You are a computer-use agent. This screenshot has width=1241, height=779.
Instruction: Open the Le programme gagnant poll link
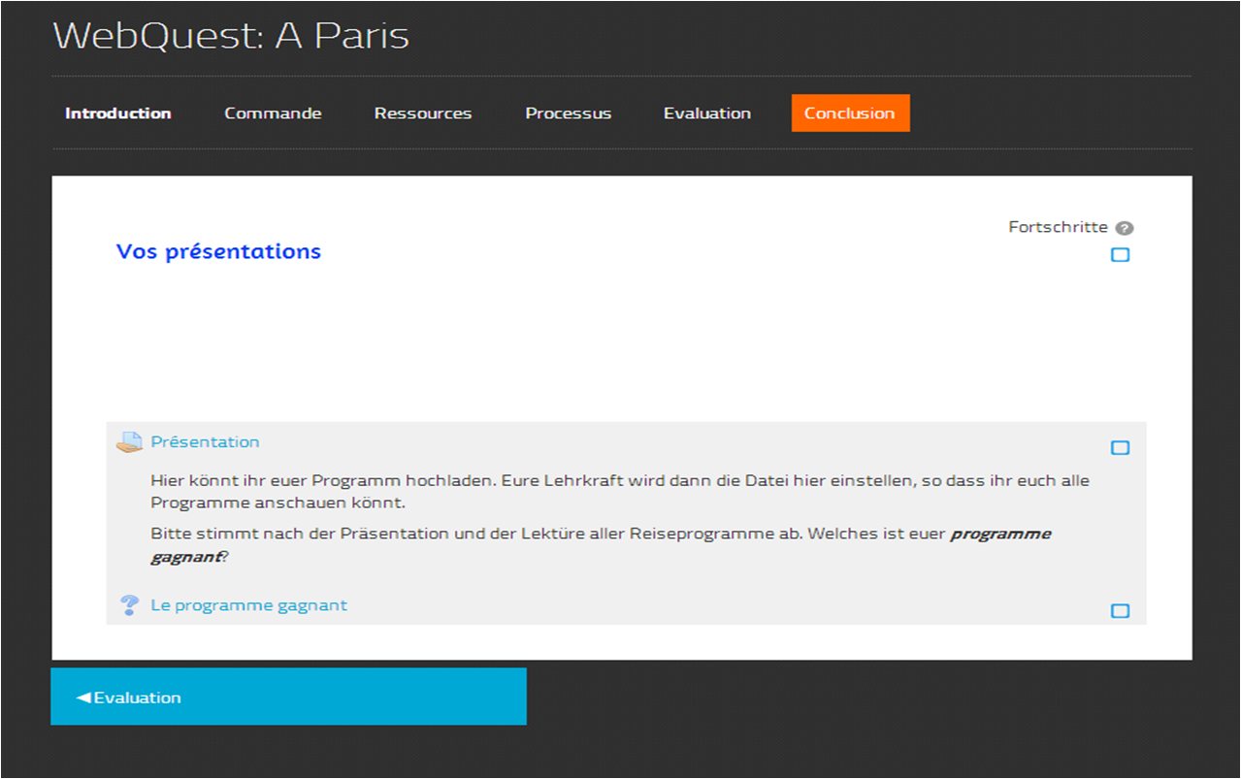pos(248,605)
